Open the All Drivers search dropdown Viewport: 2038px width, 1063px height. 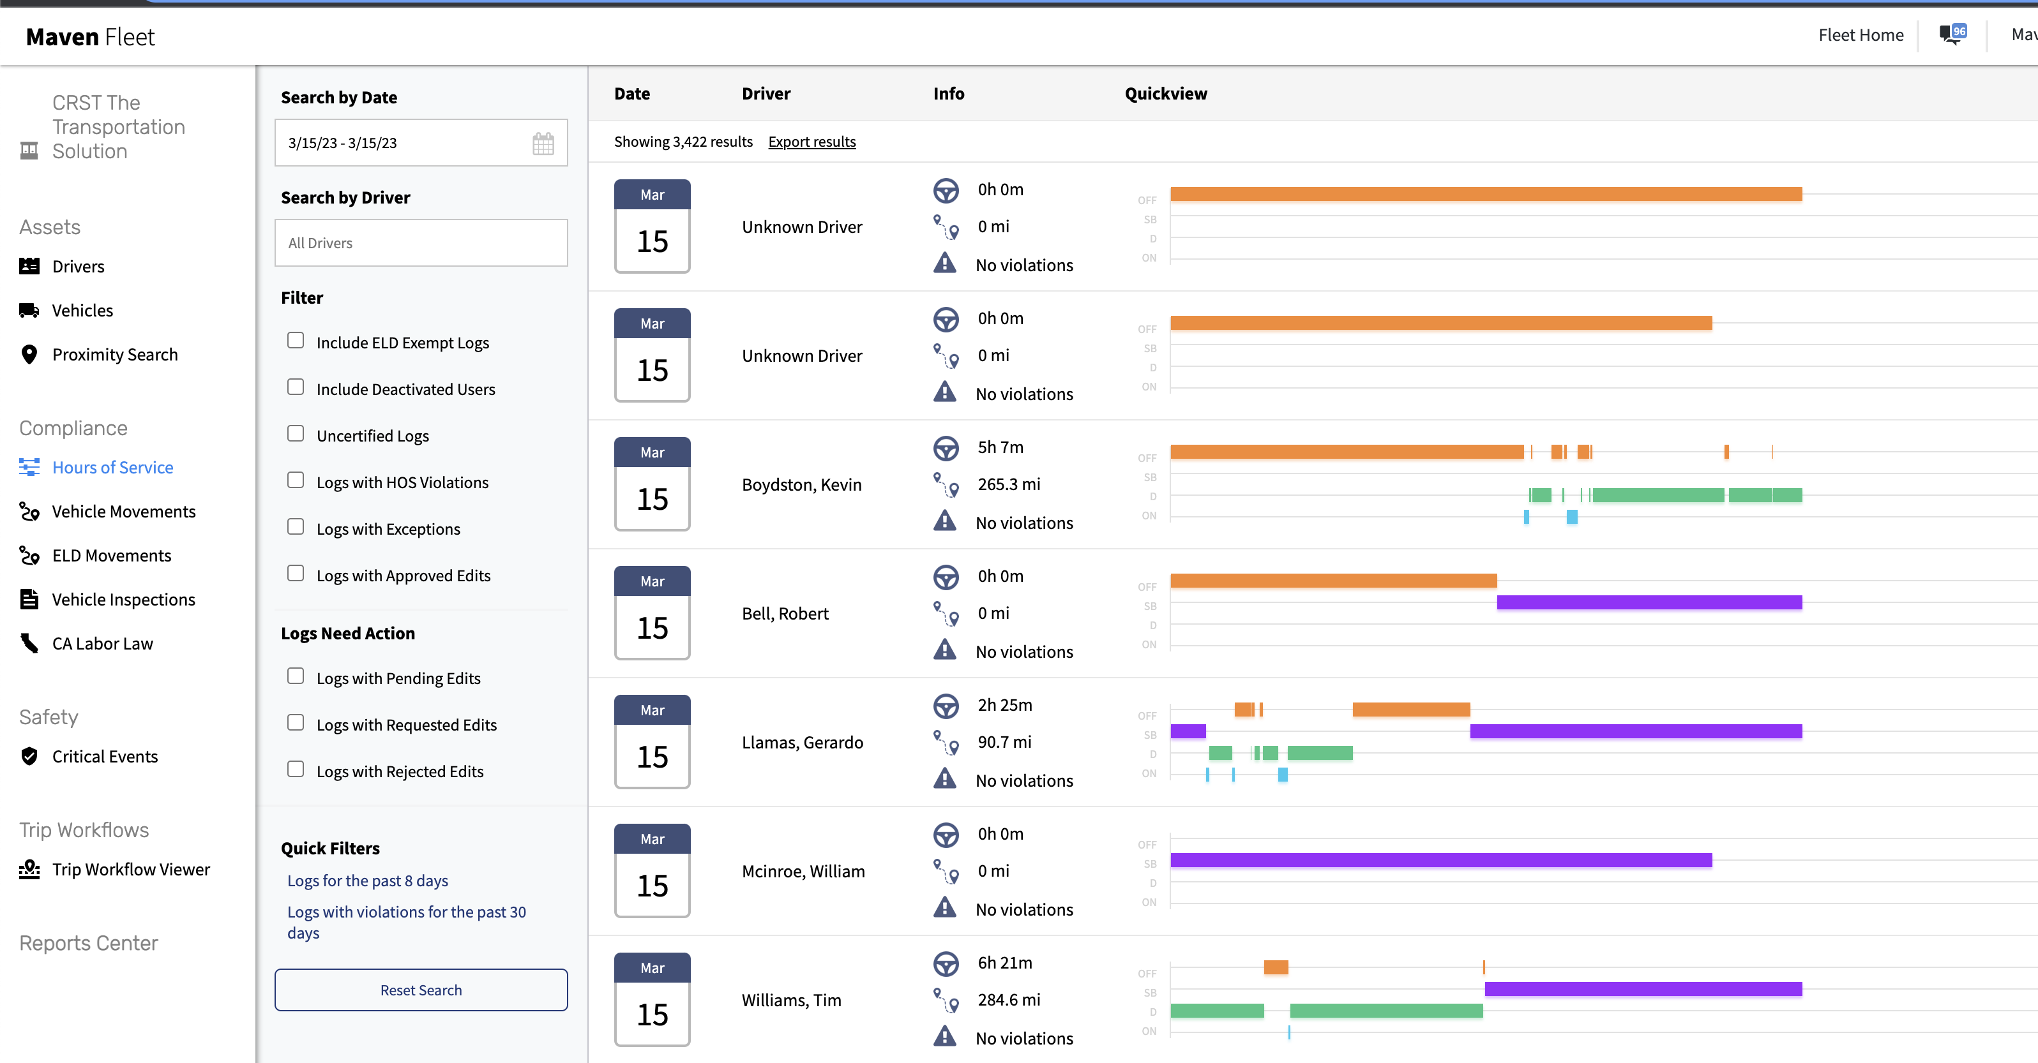pyautogui.click(x=421, y=243)
